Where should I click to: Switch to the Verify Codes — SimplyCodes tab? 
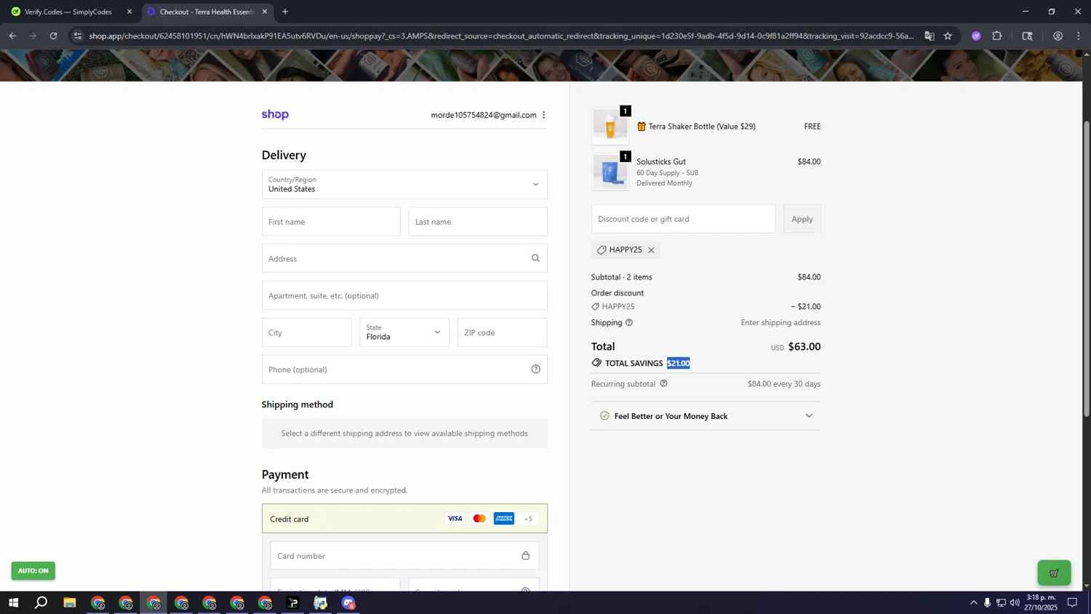[x=69, y=12]
